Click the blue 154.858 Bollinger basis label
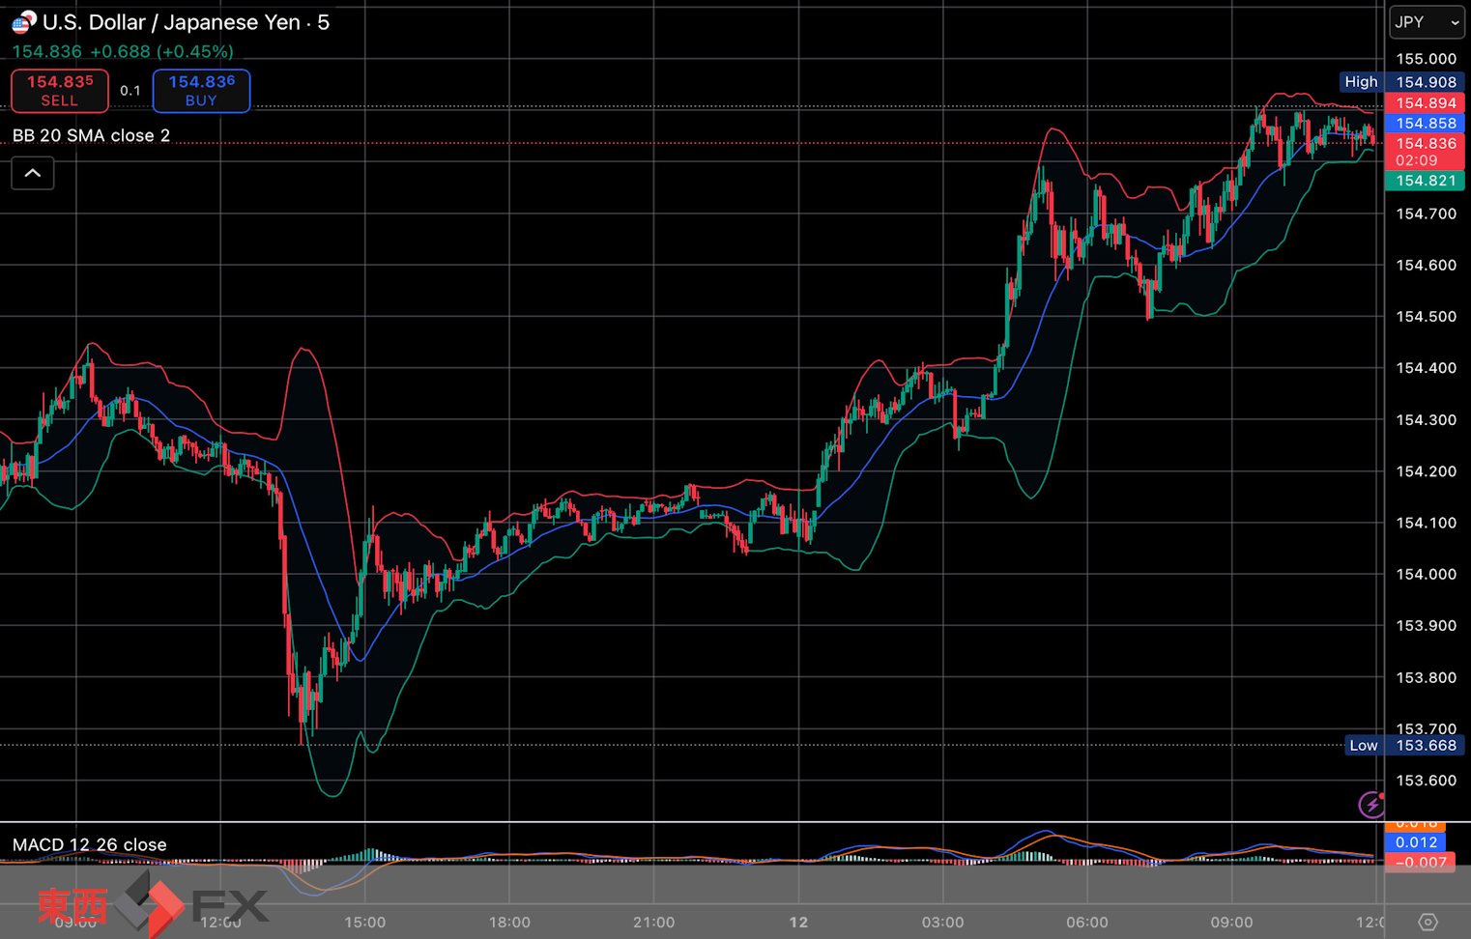 [x=1425, y=124]
